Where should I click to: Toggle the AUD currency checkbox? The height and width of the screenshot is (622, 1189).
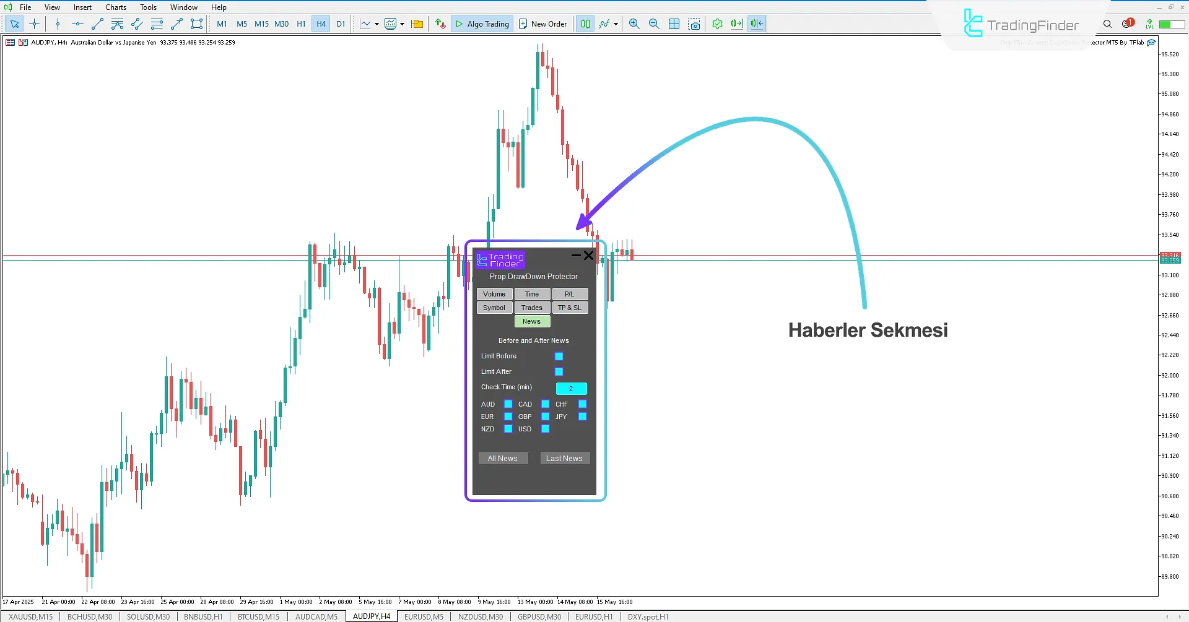(x=508, y=404)
